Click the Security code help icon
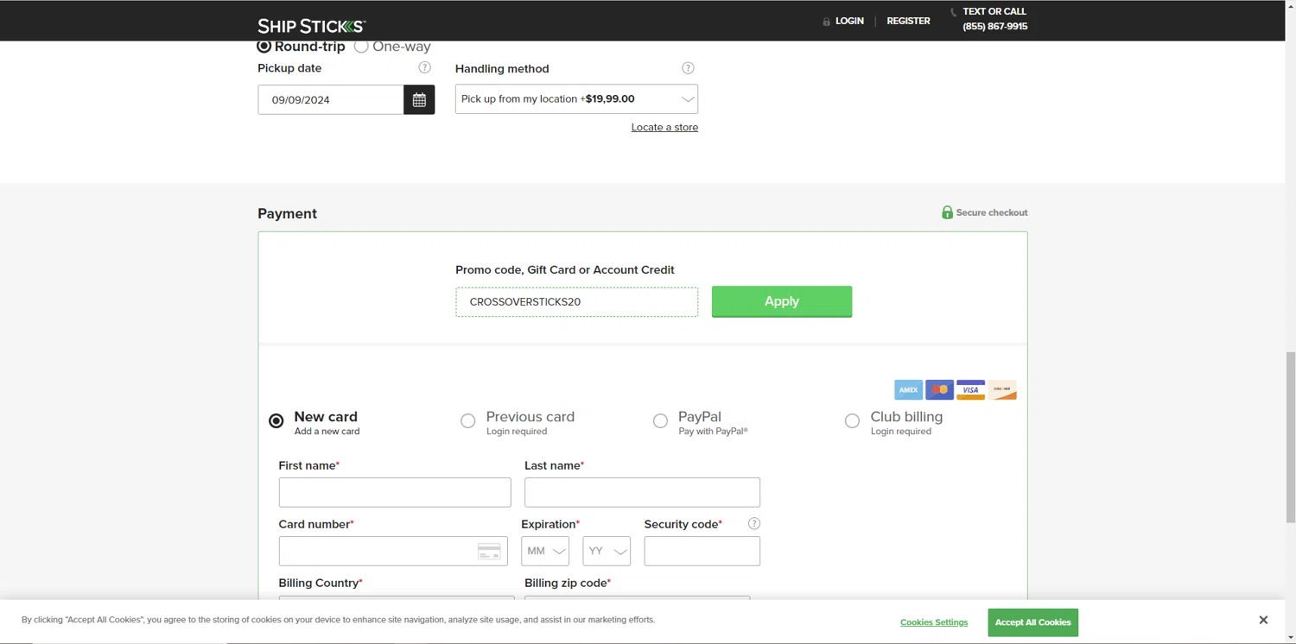The image size is (1296, 644). point(754,524)
